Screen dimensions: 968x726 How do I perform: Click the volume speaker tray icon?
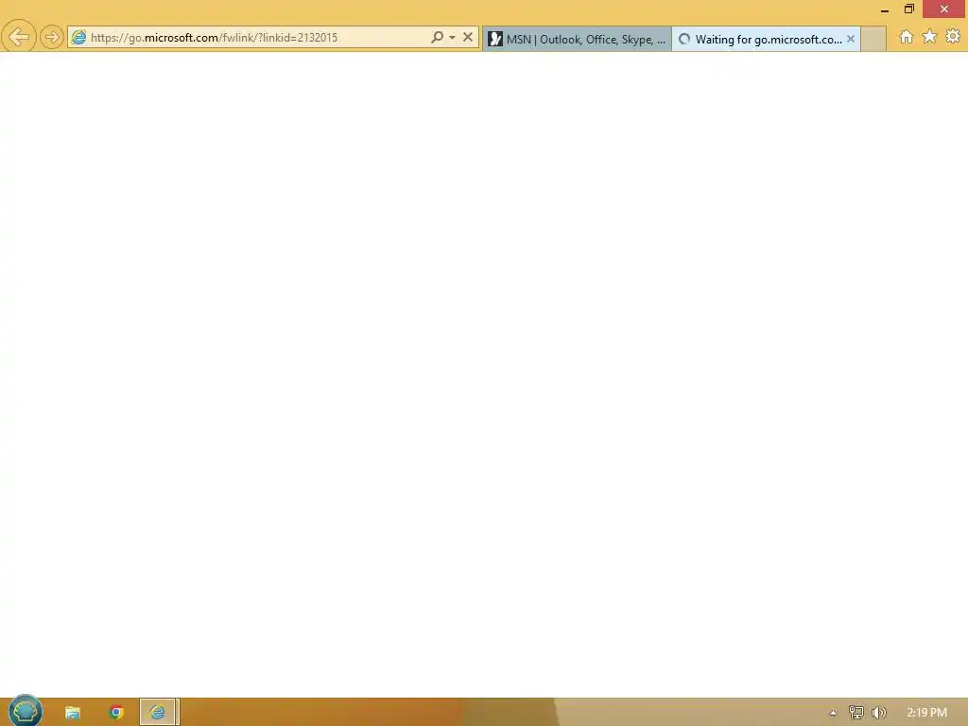[x=878, y=713]
